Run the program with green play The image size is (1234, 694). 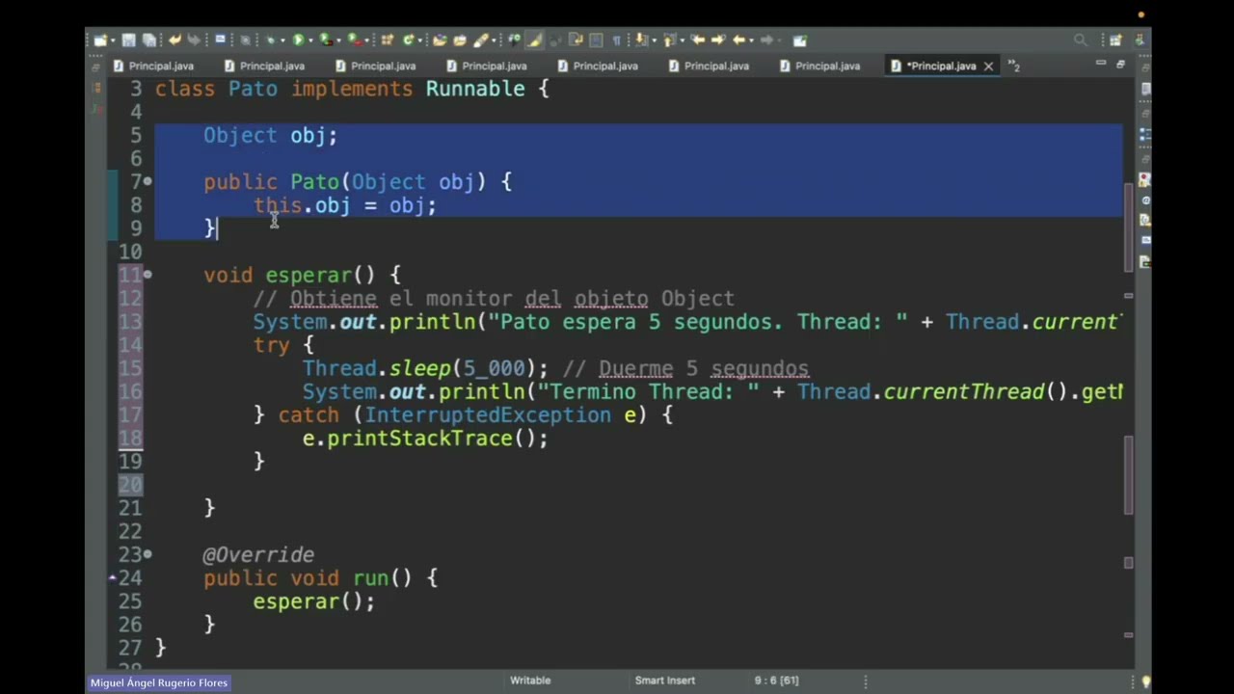(299, 40)
